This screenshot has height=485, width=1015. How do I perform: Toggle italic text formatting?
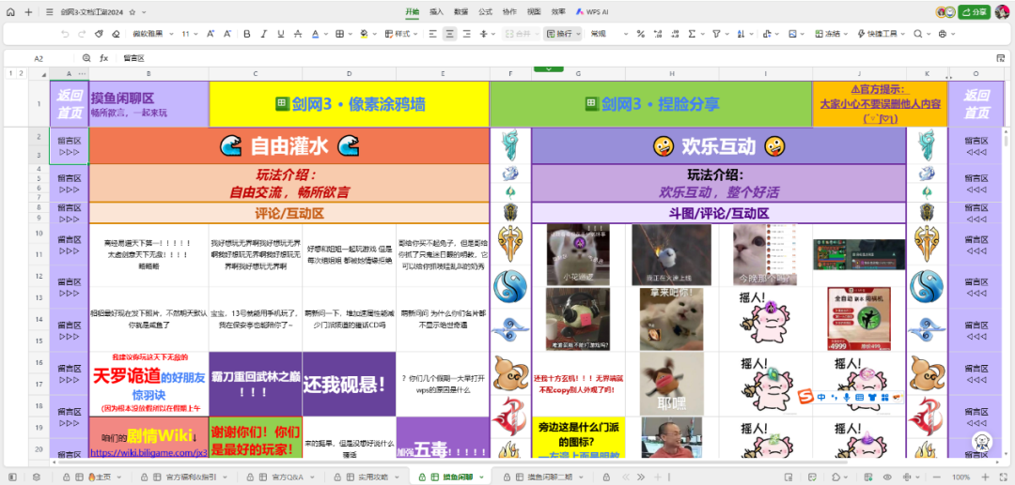[x=263, y=34]
